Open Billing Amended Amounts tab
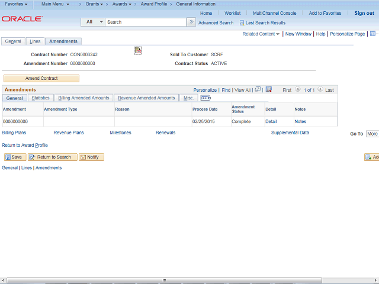 83,98
